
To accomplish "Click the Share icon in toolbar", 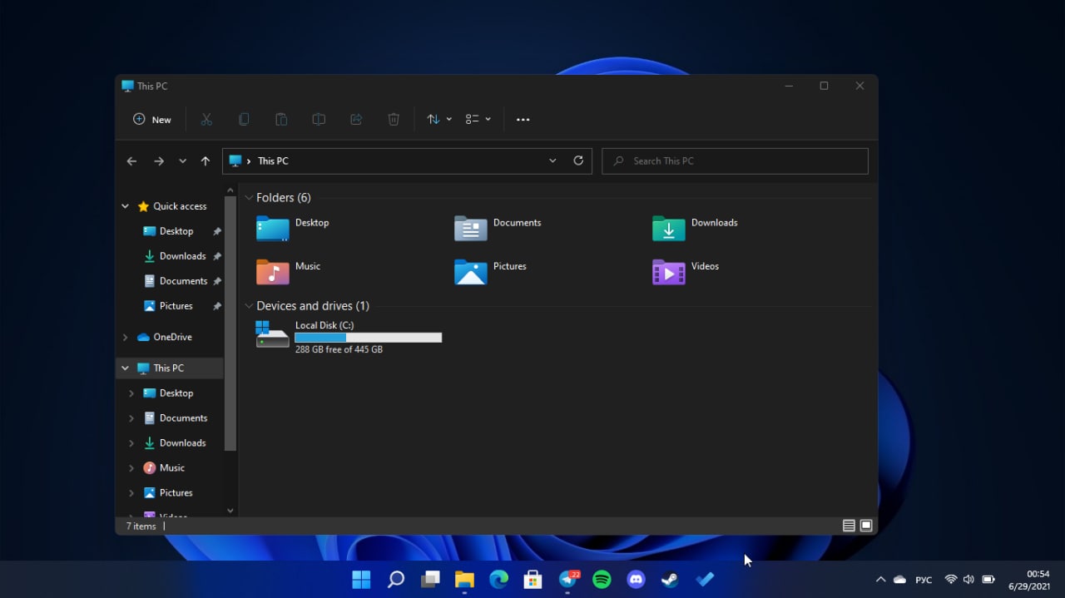I will 356,120.
